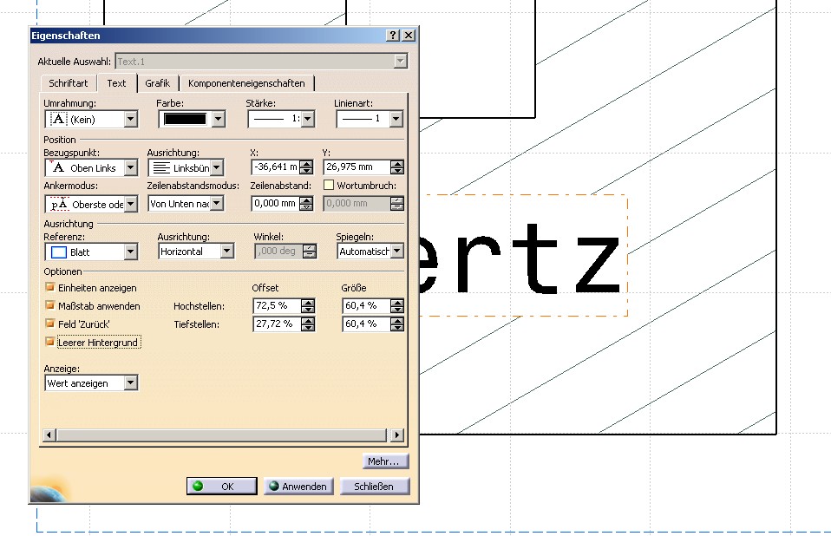Click the horizontal scrollbar left arrow

[x=49, y=435]
